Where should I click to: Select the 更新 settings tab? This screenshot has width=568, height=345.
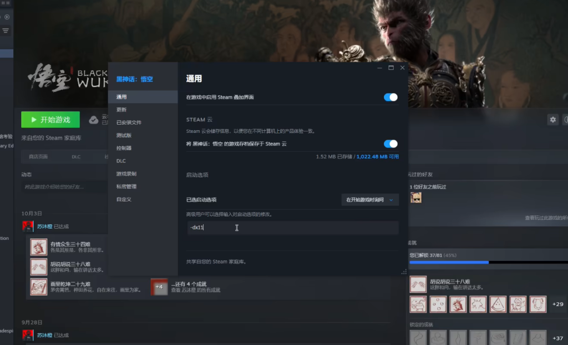click(121, 110)
